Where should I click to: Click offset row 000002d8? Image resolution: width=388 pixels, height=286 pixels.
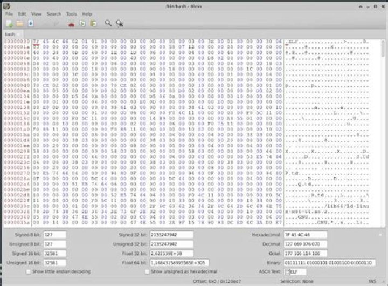coord(17,195)
